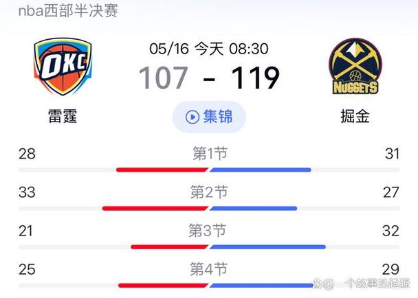Select the 第4节 quarter label
The image size is (418, 298).
(x=209, y=269)
